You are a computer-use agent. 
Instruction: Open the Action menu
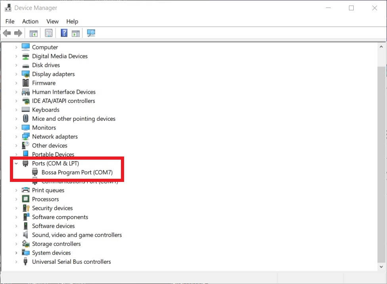(x=30, y=21)
